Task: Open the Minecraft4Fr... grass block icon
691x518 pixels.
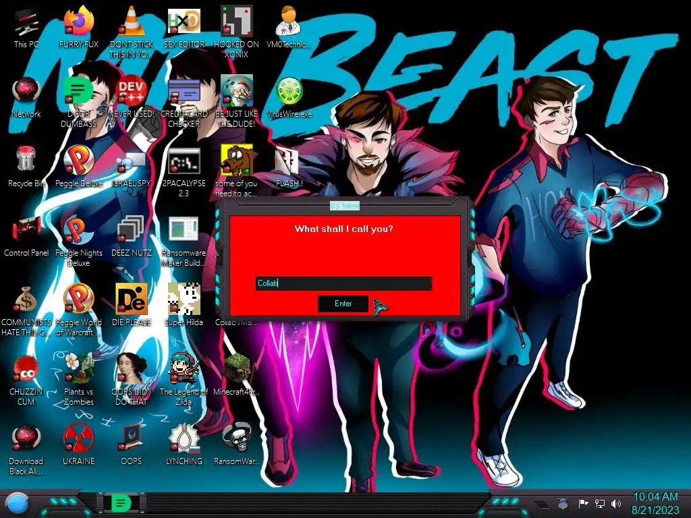Action: [x=236, y=368]
